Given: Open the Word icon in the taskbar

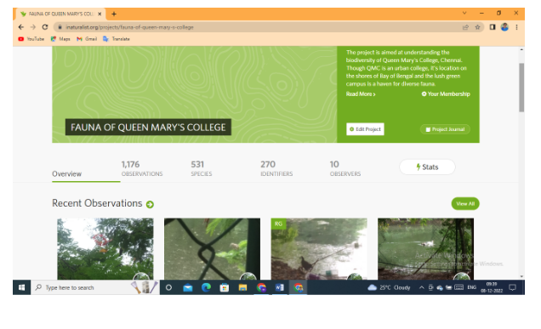Looking at the screenshot, I should [280, 287].
